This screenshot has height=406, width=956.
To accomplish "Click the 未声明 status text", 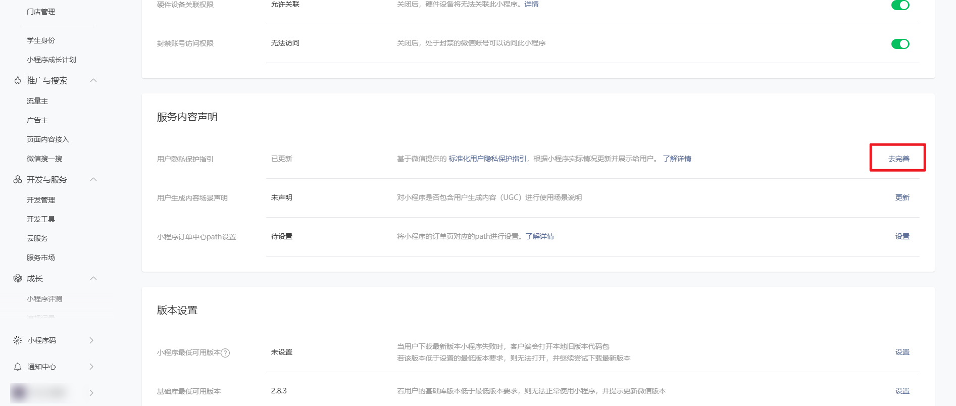I will (x=282, y=197).
